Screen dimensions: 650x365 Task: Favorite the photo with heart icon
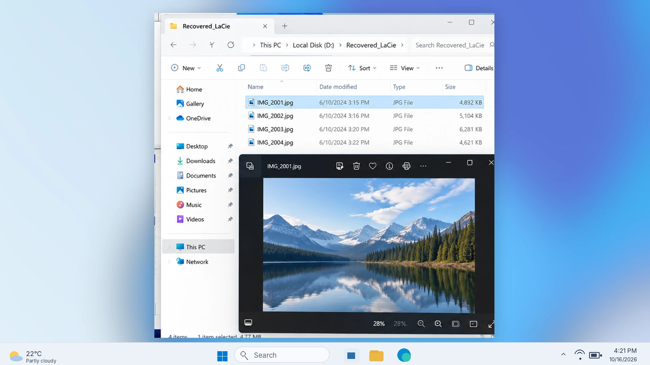click(373, 166)
